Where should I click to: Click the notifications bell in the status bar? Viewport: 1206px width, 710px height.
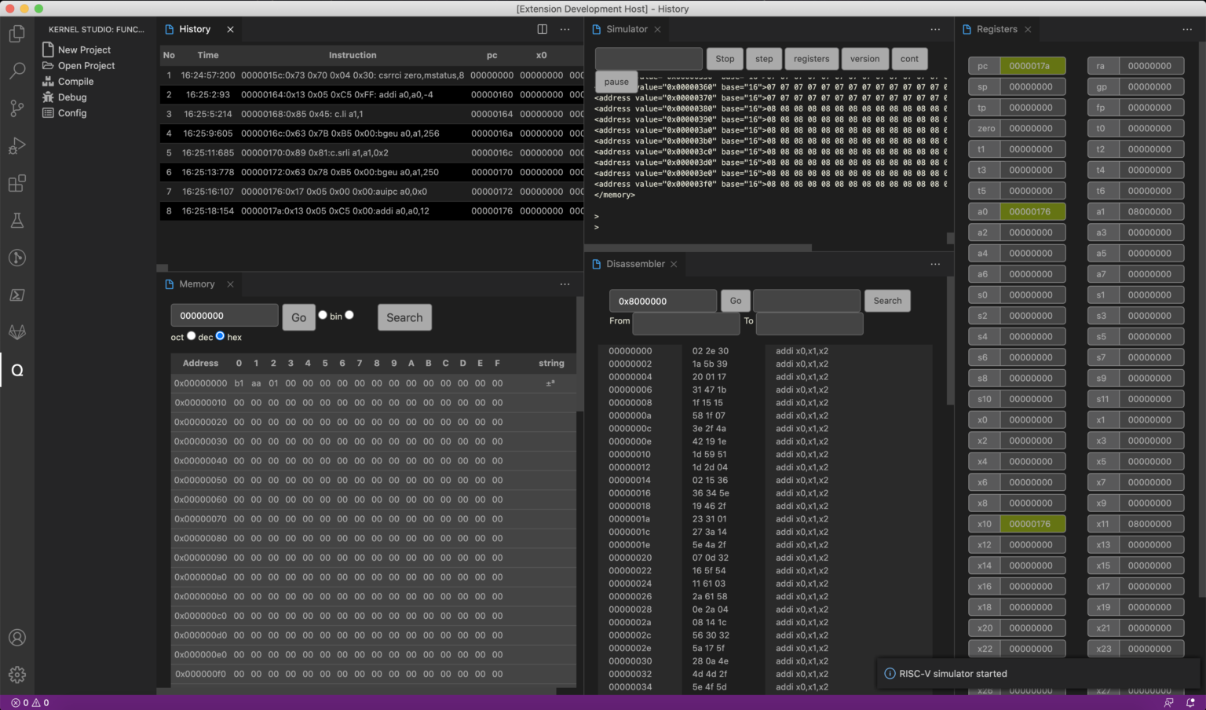click(x=1191, y=702)
